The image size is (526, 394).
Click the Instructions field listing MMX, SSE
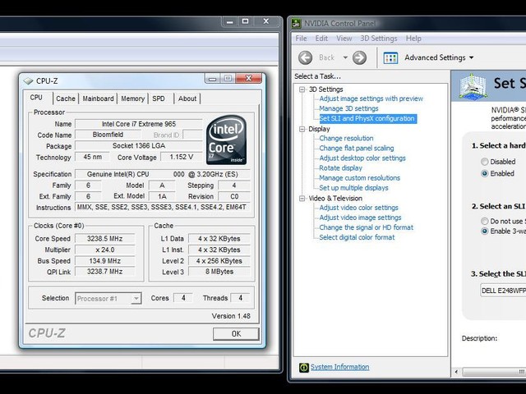pyautogui.click(x=162, y=208)
